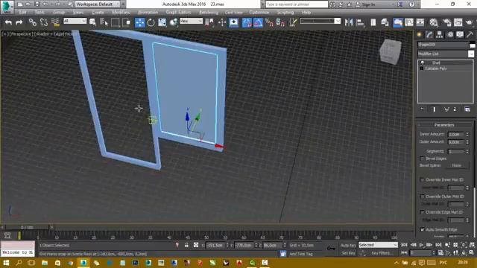This screenshot has height=268, width=477.
Task: Open the key mode Selected dropdown
Action: pyautogui.click(x=378, y=245)
